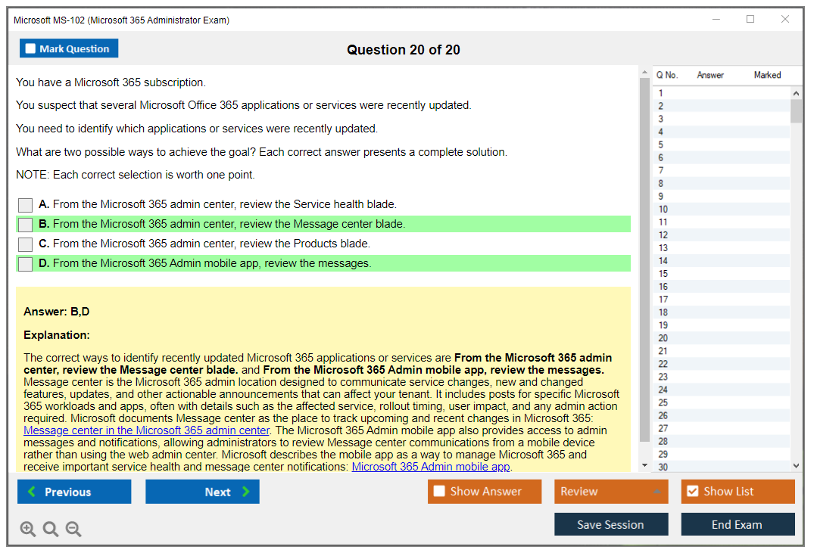Select question 9 in the list
This screenshot has height=556, width=814.
click(722, 197)
